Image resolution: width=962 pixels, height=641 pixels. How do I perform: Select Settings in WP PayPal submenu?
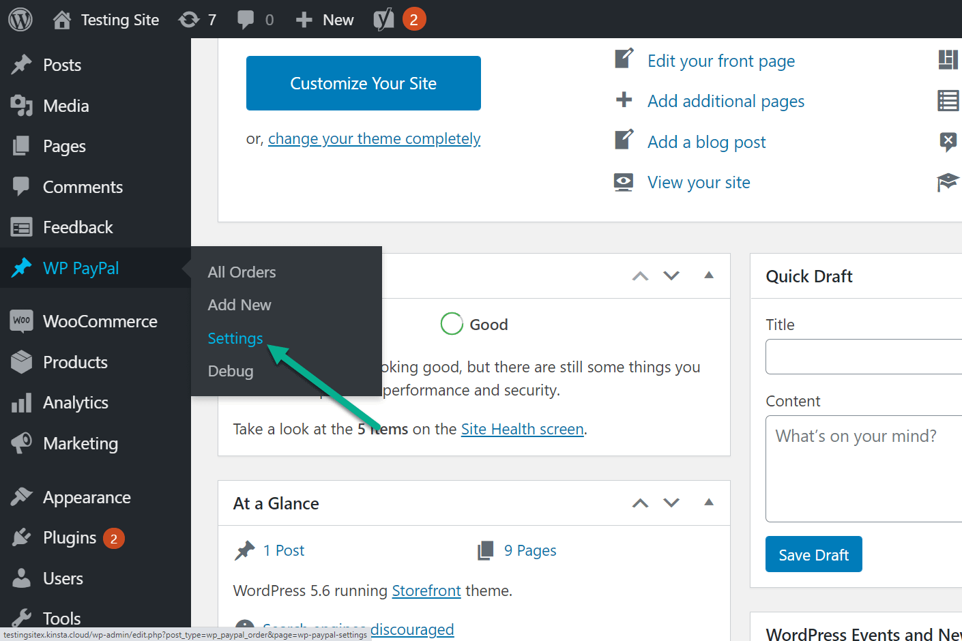pos(235,338)
